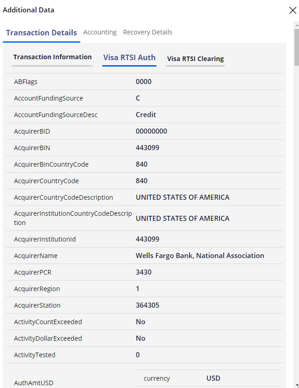Select the Visa RTSI Auth sub-tab
This screenshot has height=388, width=299.
click(x=129, y=57)
